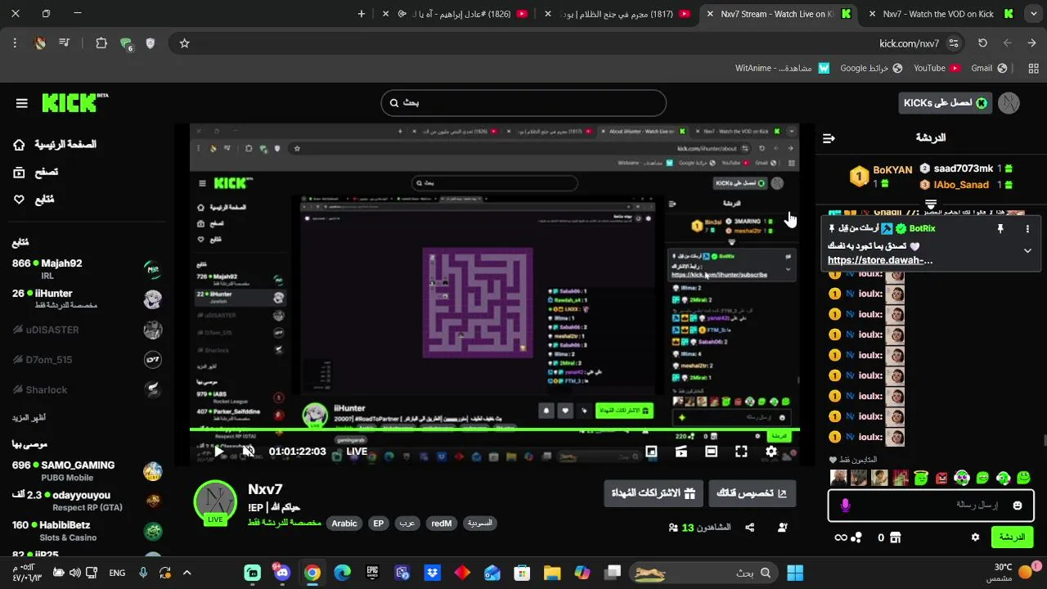The image size is (1047, 589).
Task: Open Epic Games in the taskbar
Action: click(x=372, y=573)
